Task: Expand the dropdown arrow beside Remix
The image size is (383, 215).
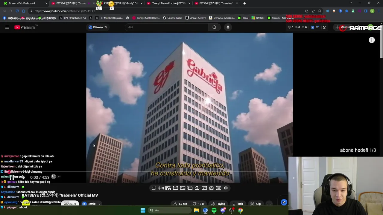Action: click(x=99, y=204)
